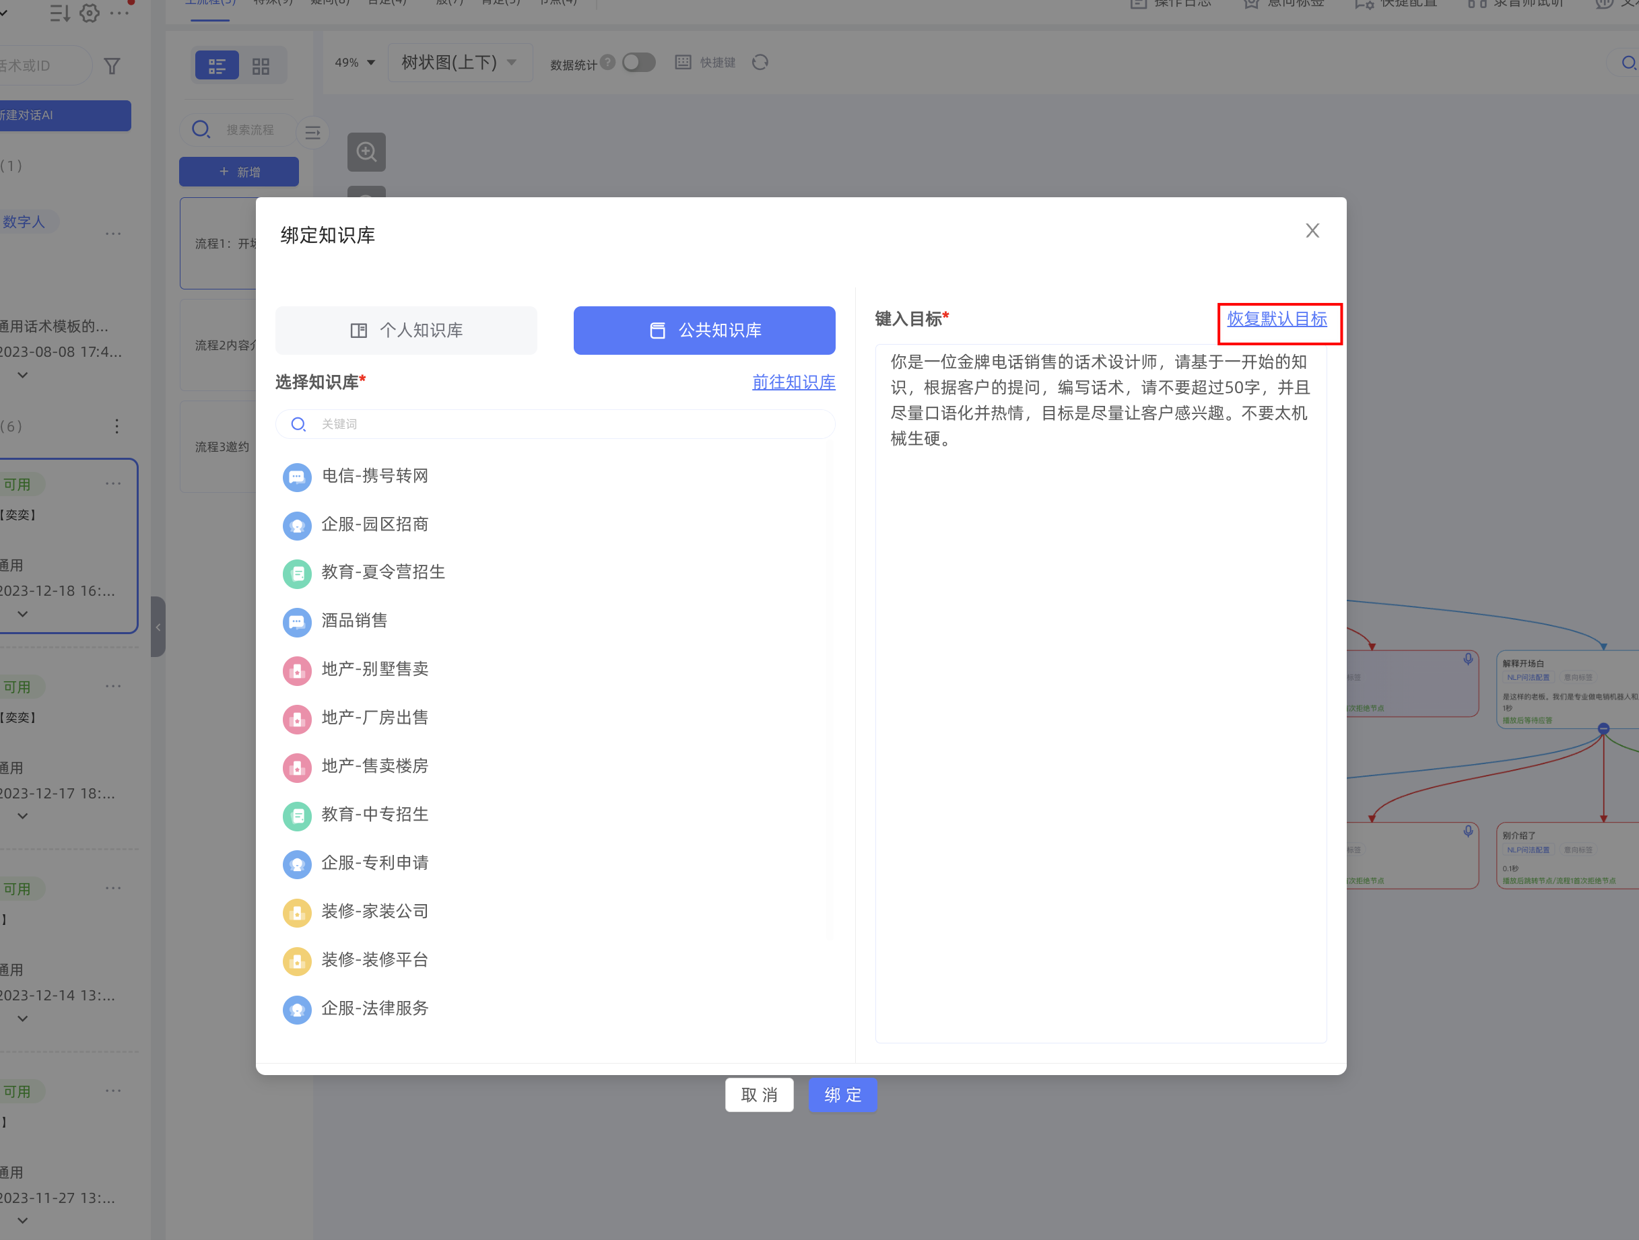Expand chevron under 2023-12-17 entry
The height and width of the screenshot is (1240, 1639).
click(23, 817)
